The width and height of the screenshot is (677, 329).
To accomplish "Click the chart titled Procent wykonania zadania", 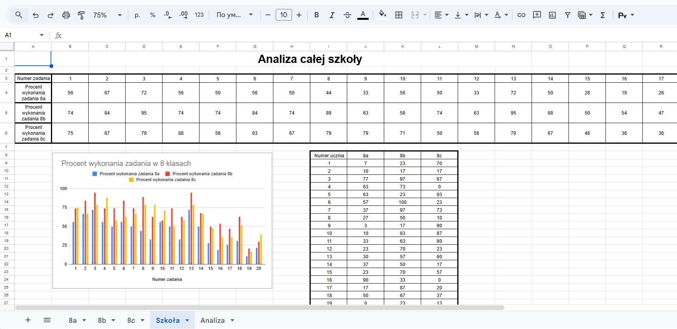I will tap(162, 225).
